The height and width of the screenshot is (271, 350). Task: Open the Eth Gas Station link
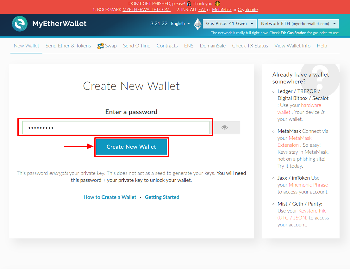coord(293,33)
